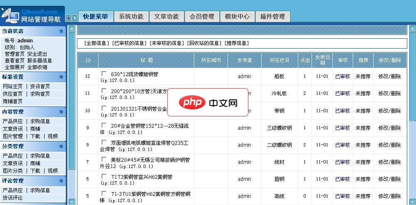This screenshot has height=205, width=416.
Task: Click 修改/删除 for ID 5 row
Action: (389, 196)
